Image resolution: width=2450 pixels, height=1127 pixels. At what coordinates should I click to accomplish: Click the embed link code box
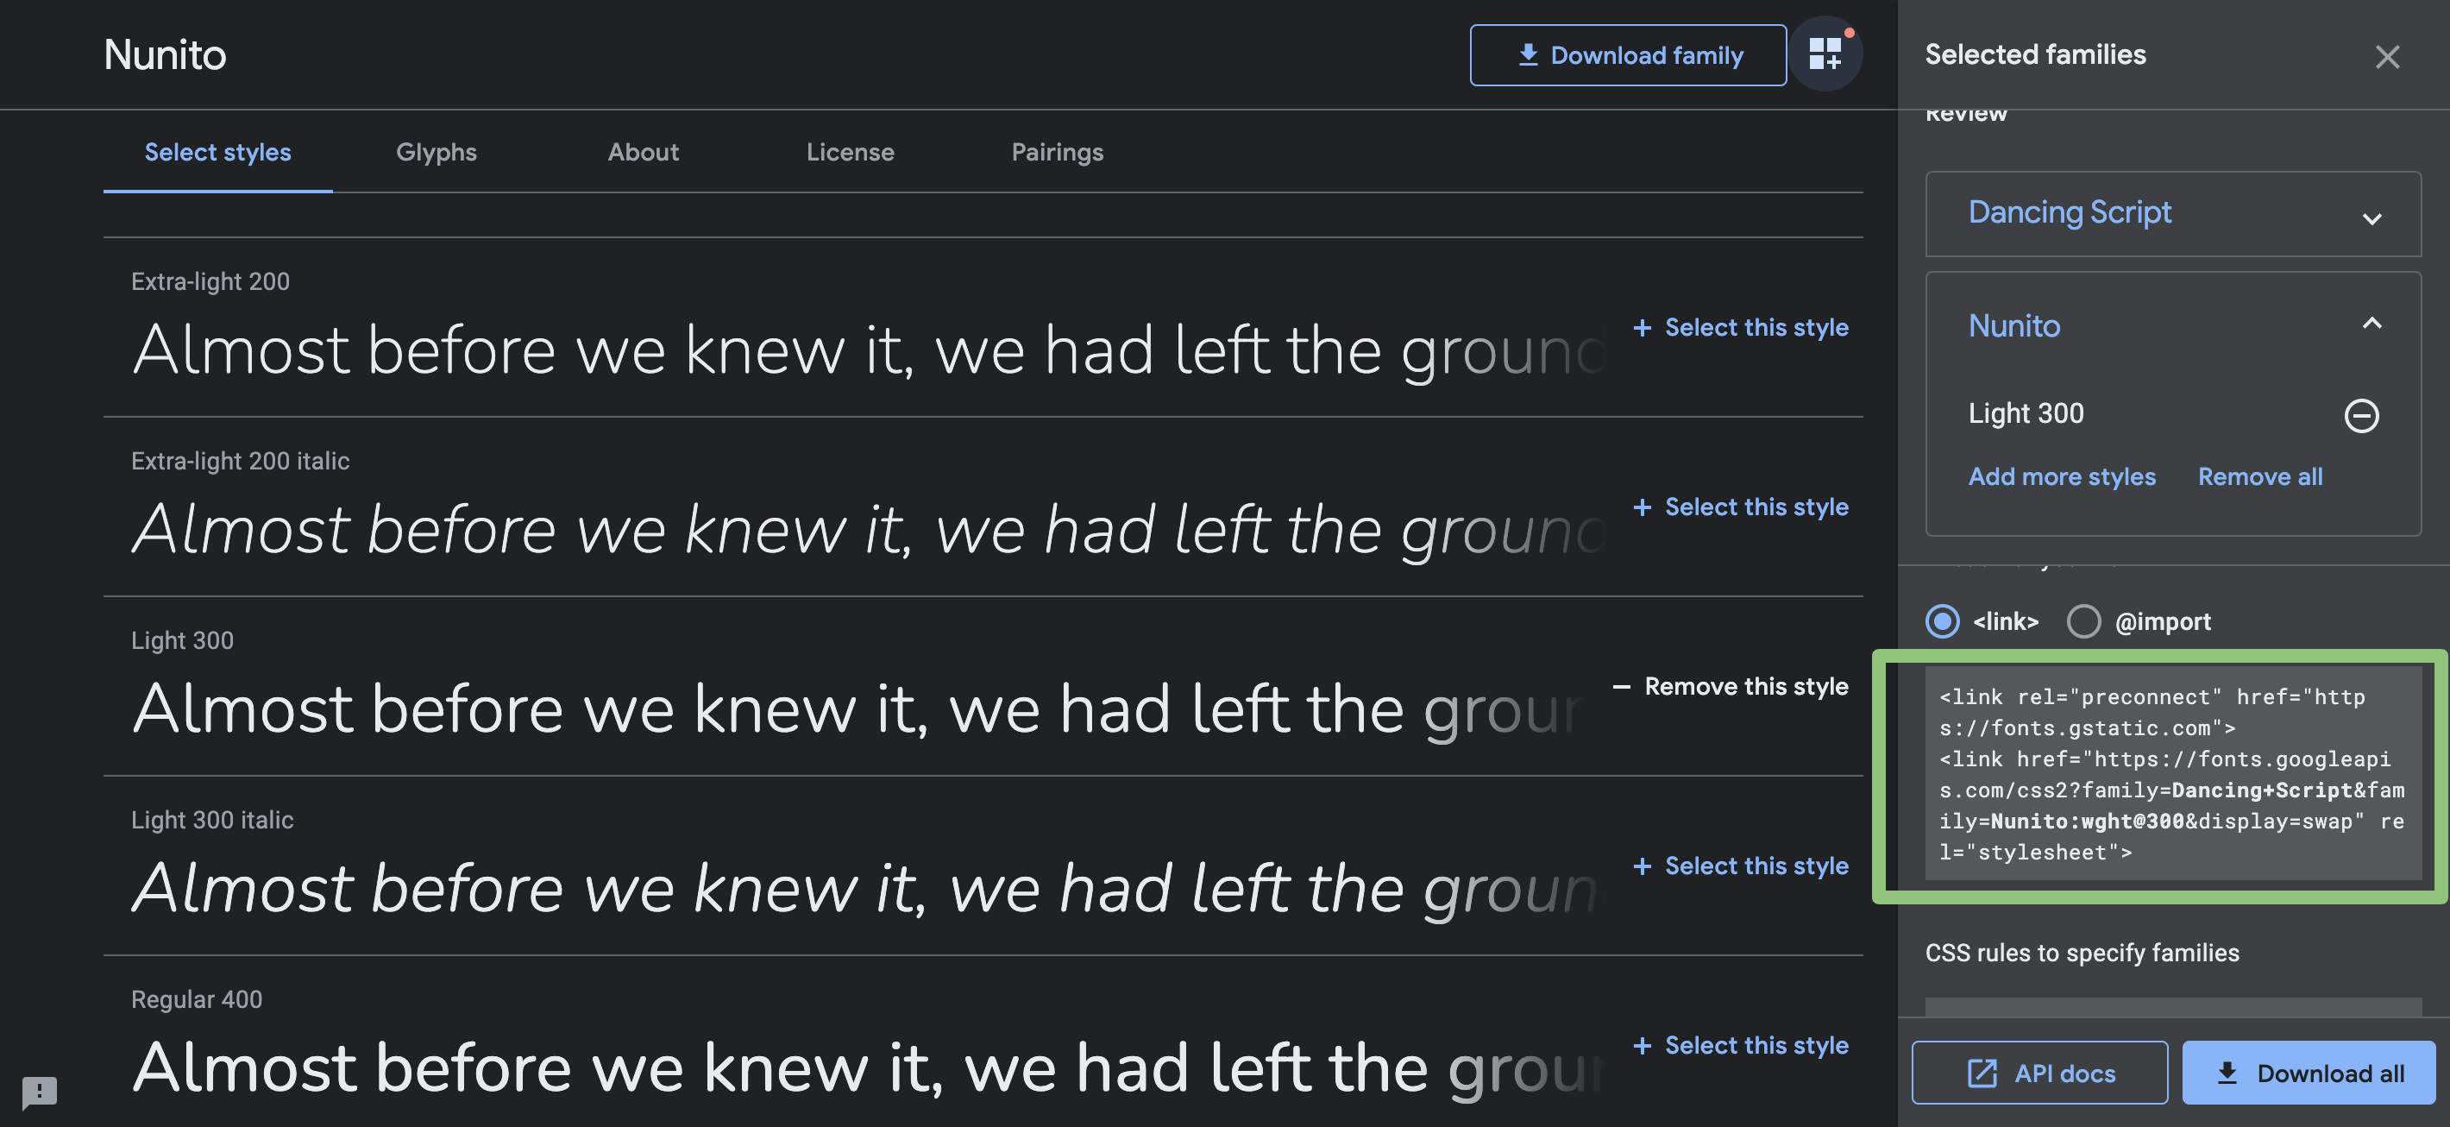tap(2172, 774)
